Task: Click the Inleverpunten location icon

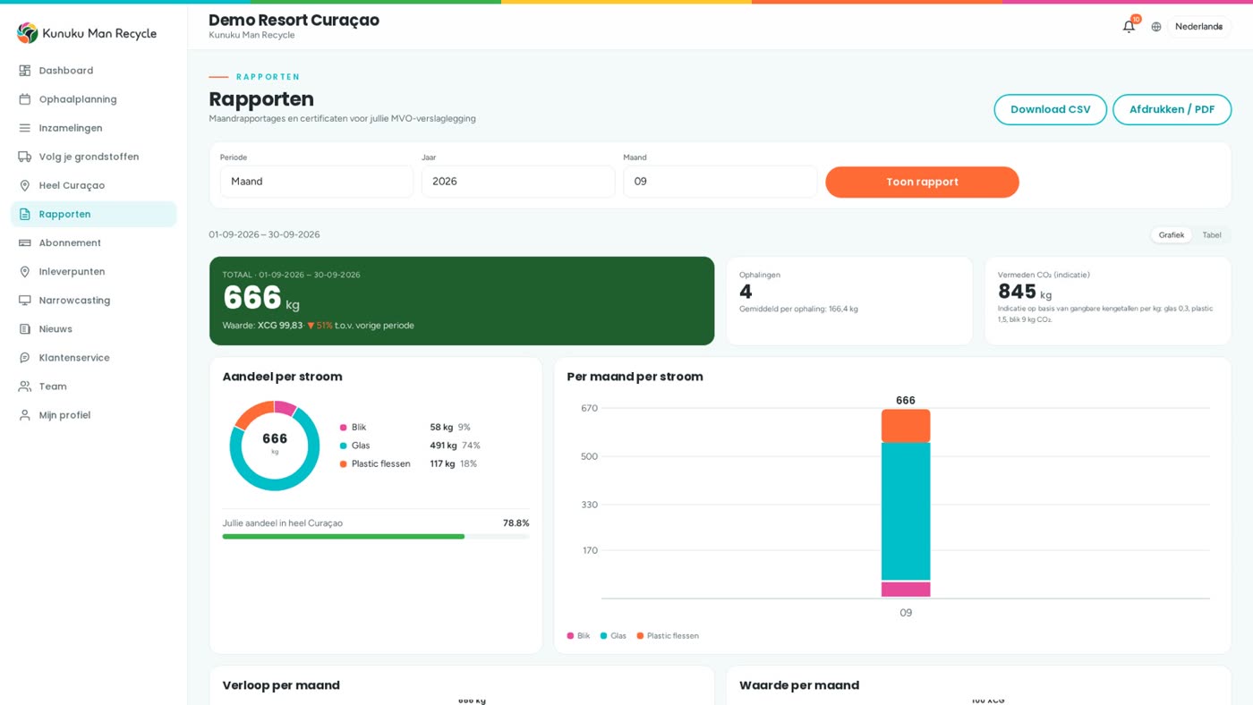Action: point(25,271)
